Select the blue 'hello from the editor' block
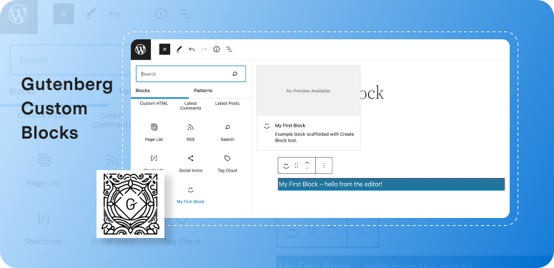The height and width of the screenshot is (268, 554). [x=391, y=184]
